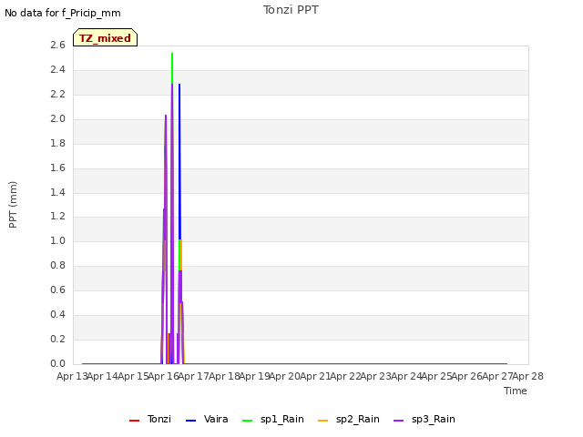583x437 pixels.
Task: Click the Apr 28 x-axis tick label
Action: [x=528, y=376]
